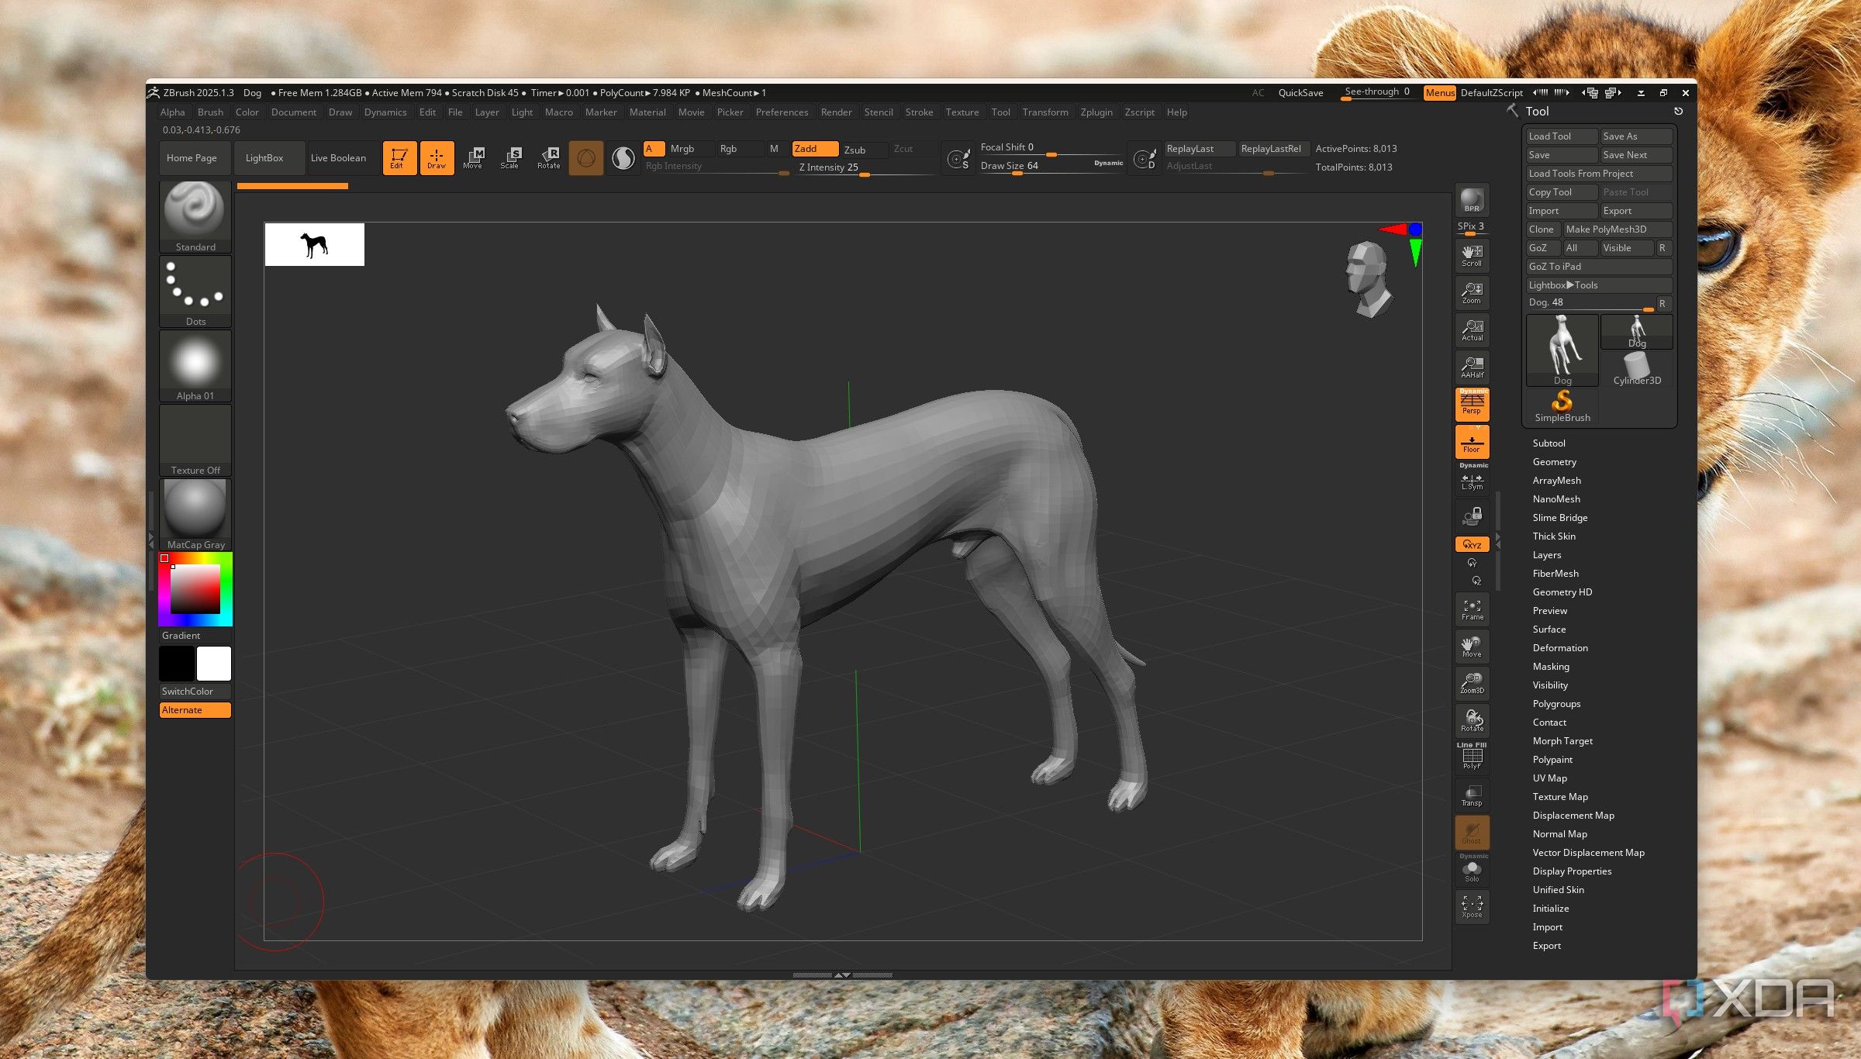Click the Zoom3D navigation icon
This screenshot has width=1861, height=1059.
1472,683
